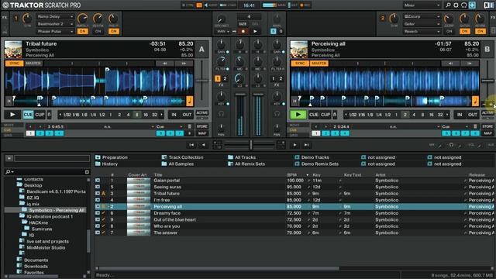
Task: Click Deck B tempo bend backward arrow
Action: (x=450, y=64)
